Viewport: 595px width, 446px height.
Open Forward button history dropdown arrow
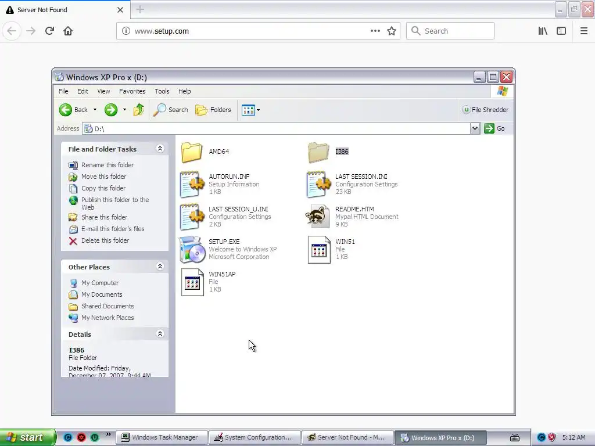[124, 110]
